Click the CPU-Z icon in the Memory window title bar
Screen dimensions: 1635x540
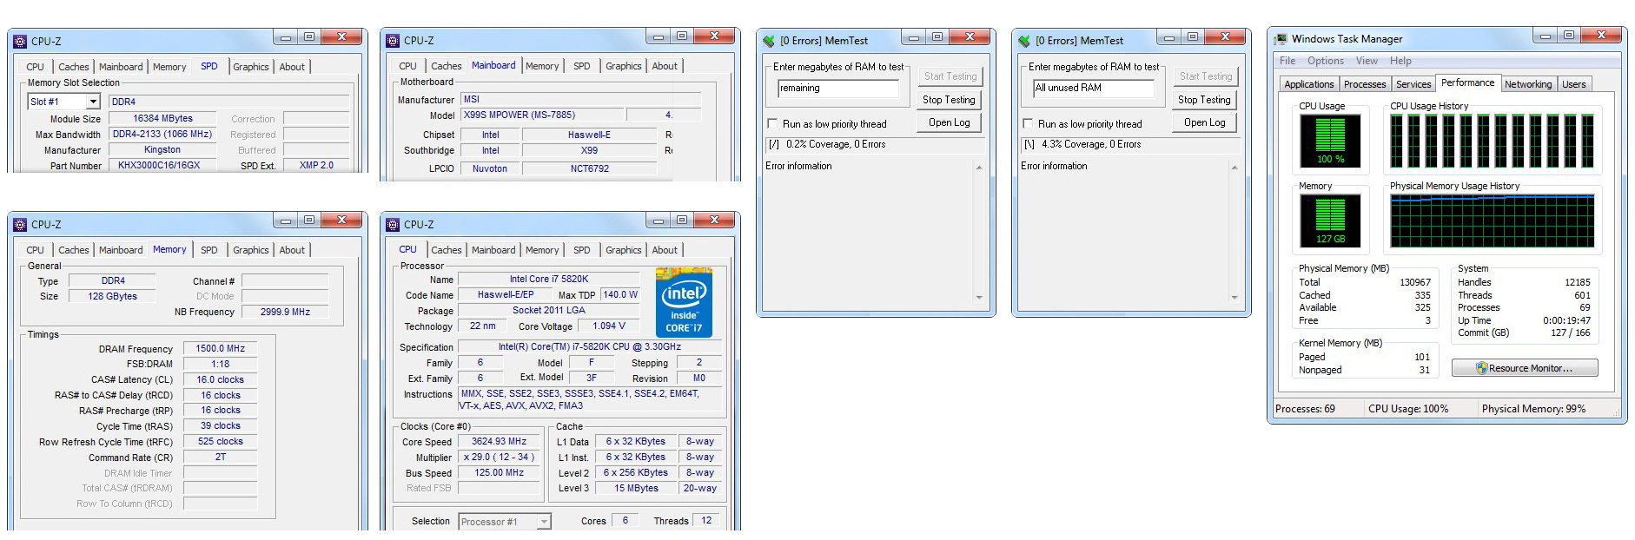(x=20, y=224)
